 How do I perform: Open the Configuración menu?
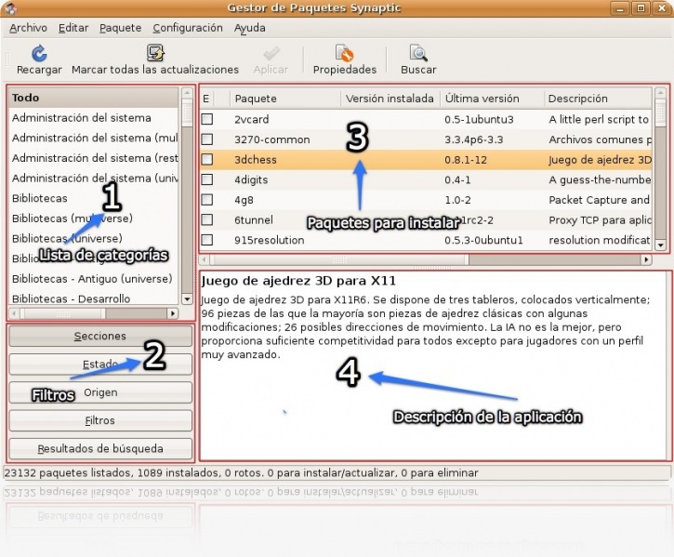pyautogui.click(x=187, y=29)
